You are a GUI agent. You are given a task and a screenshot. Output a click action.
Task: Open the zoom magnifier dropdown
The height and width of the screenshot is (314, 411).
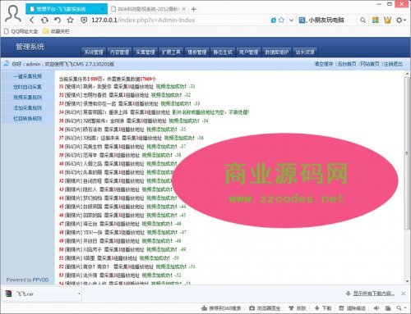(401, 308)
